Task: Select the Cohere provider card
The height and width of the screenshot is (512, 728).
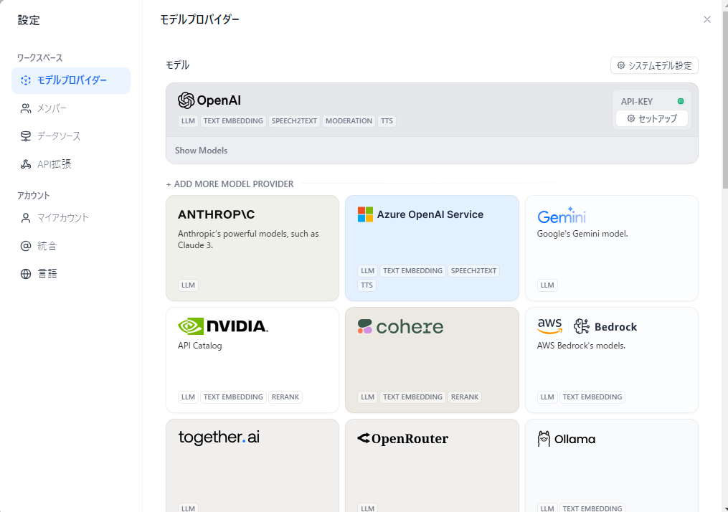Action: coord(432,360)
